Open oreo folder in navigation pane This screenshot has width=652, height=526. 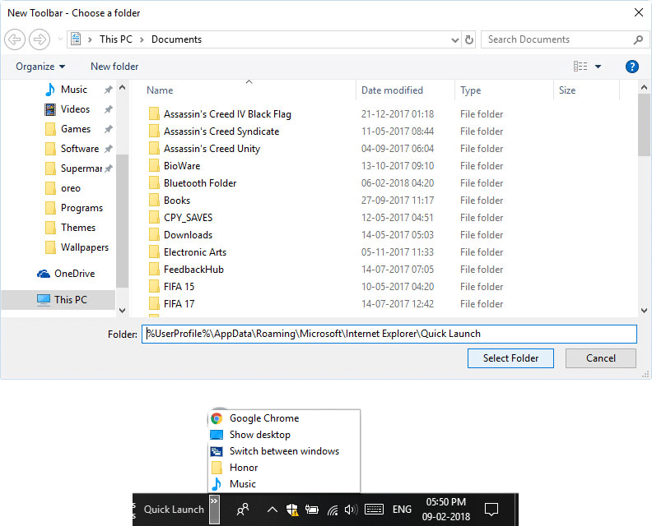pyautogui.click(x=71, y=188)
